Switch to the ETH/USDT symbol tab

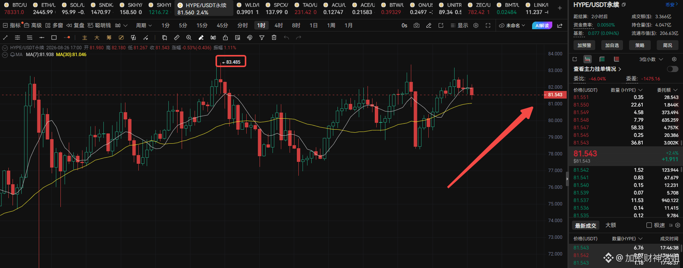(44, 8)
